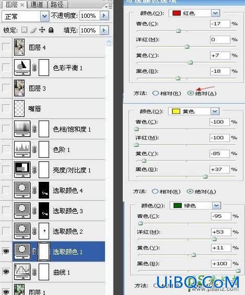Click the layers panel scroll up arrow
Image resolution: width=245 pixels, height=295 pixels.
109,41
